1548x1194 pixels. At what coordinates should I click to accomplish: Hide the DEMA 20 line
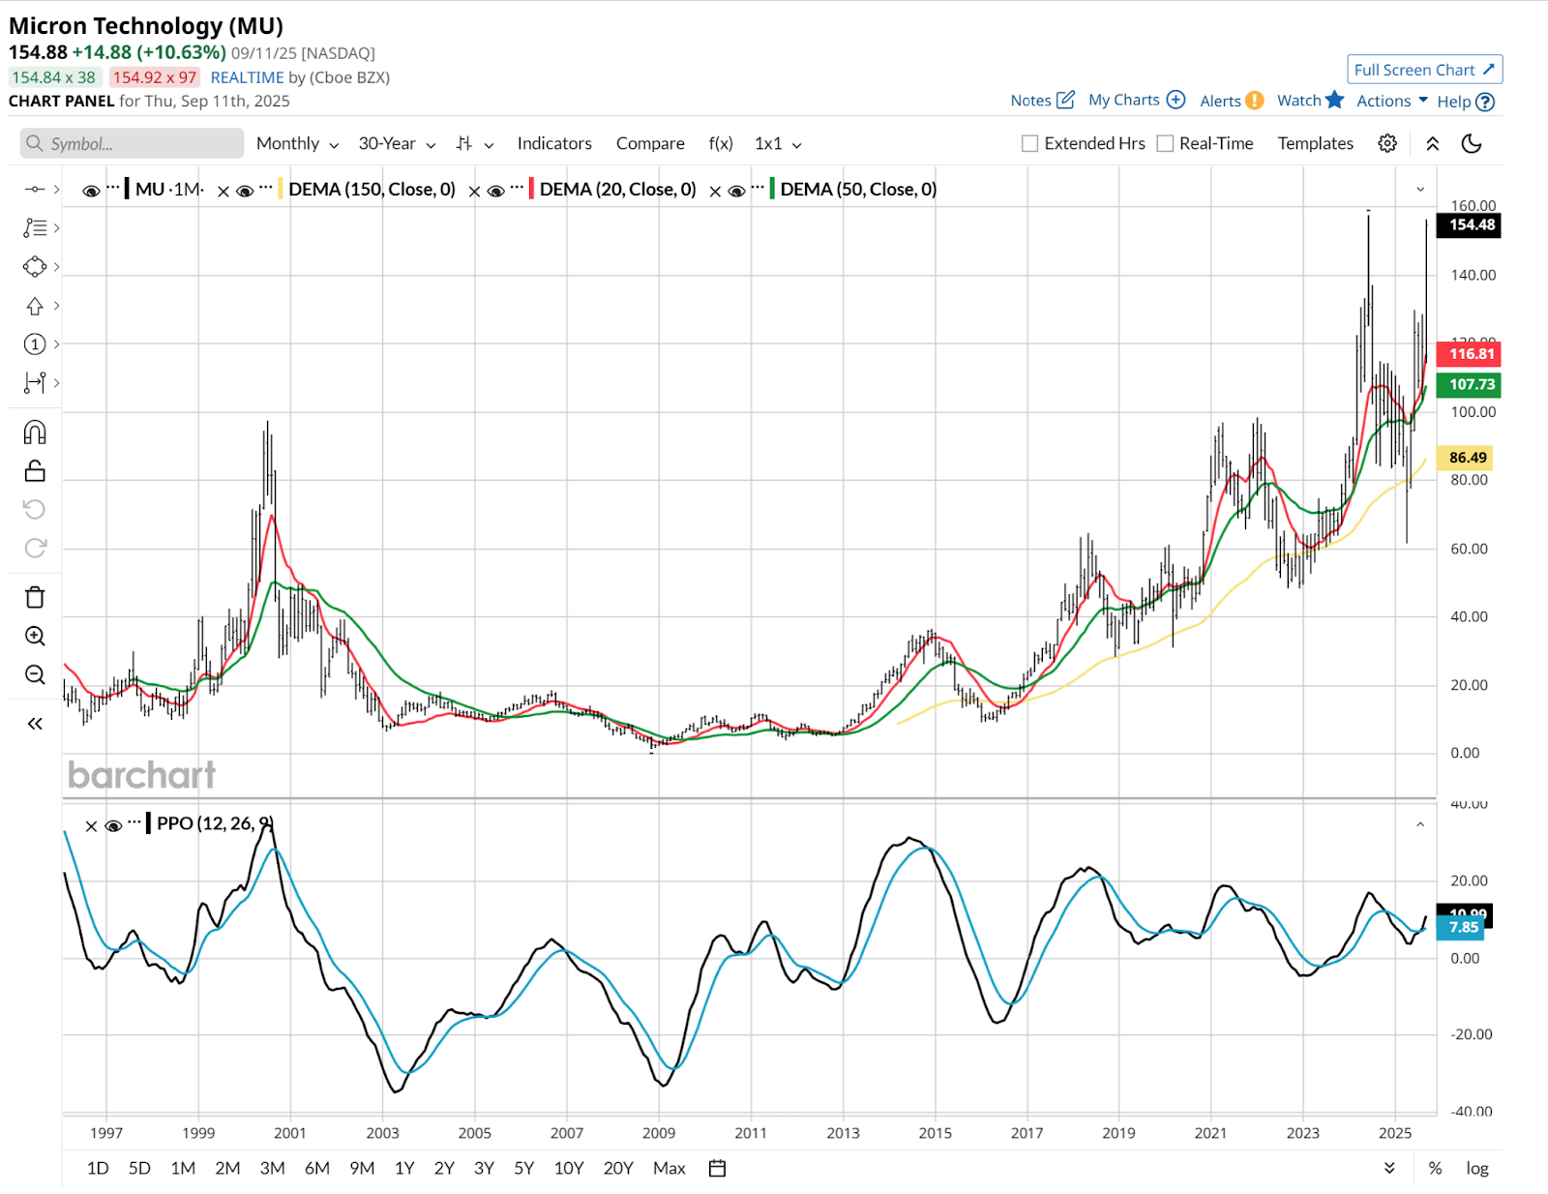[x=495, y=191]
